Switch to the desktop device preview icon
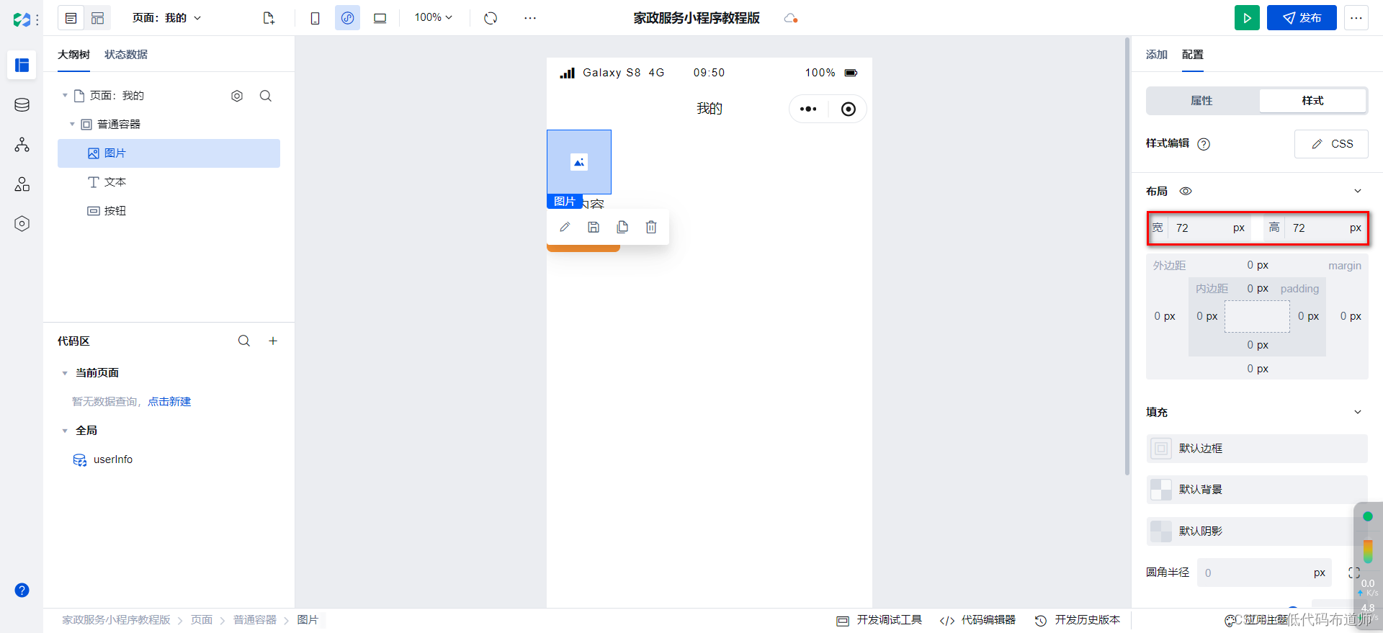Screen dimensions: 1383x633 (380, 18)
